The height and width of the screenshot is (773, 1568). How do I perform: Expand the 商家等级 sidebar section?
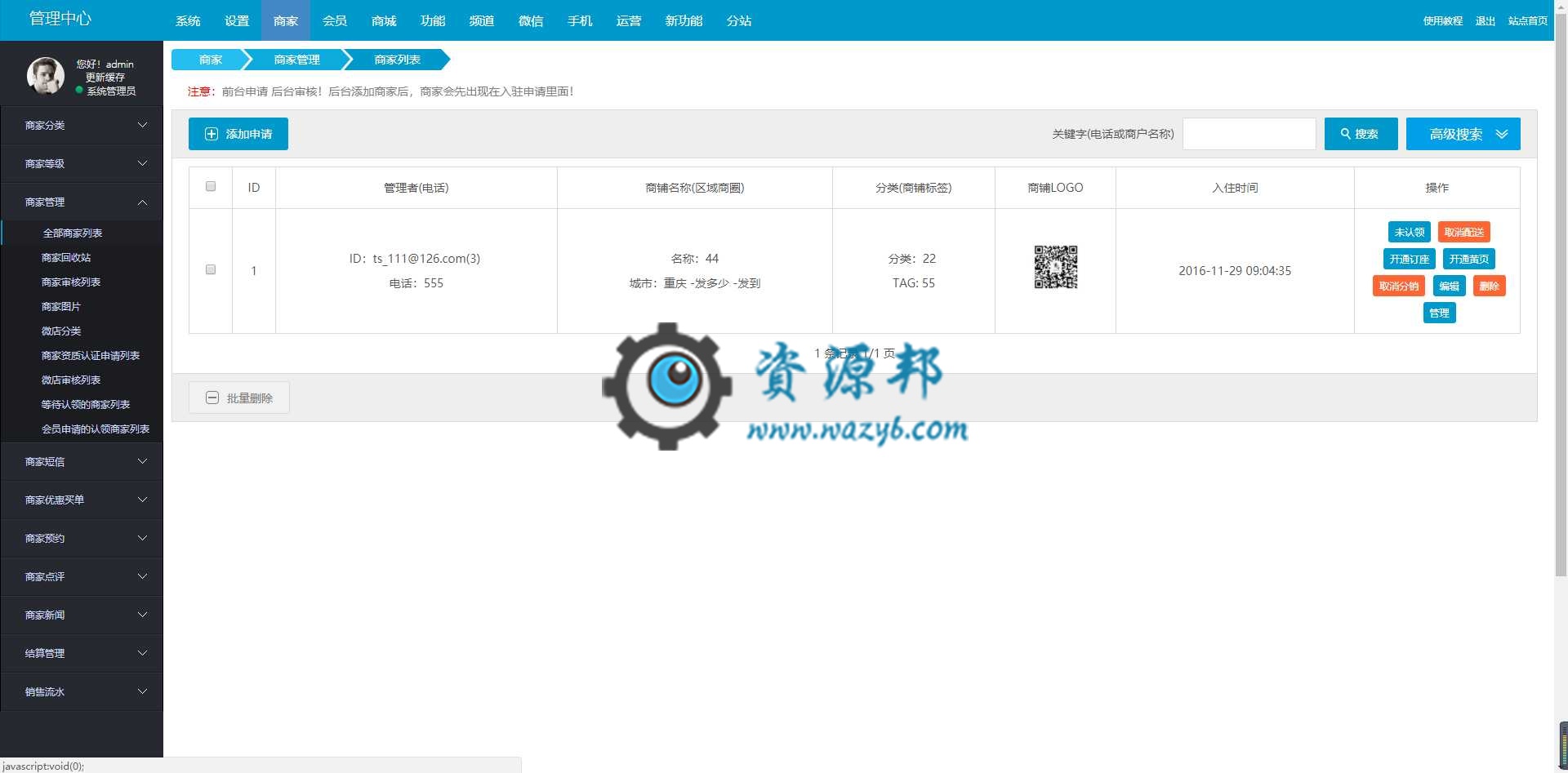pos(82,163)
